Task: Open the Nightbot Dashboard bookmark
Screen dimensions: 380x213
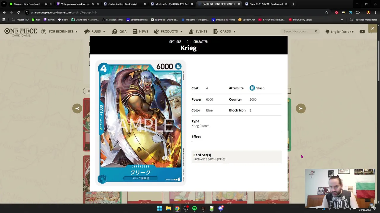Action: tap(164, 20)
